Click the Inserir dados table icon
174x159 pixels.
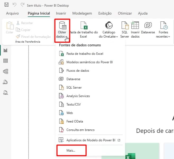click(135, 25)
